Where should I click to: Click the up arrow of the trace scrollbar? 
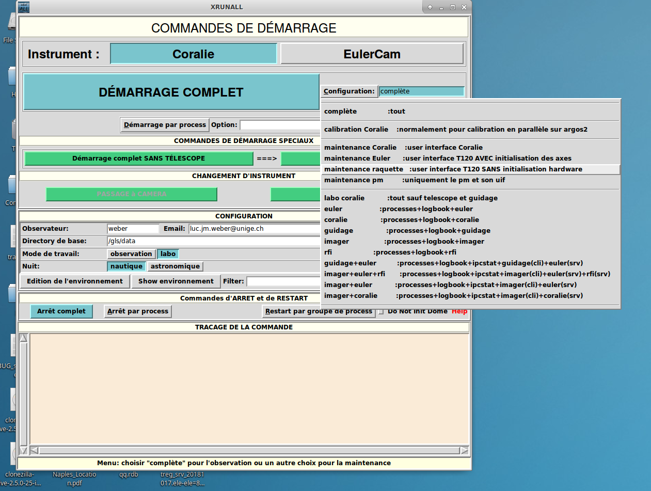pos(23,338)
